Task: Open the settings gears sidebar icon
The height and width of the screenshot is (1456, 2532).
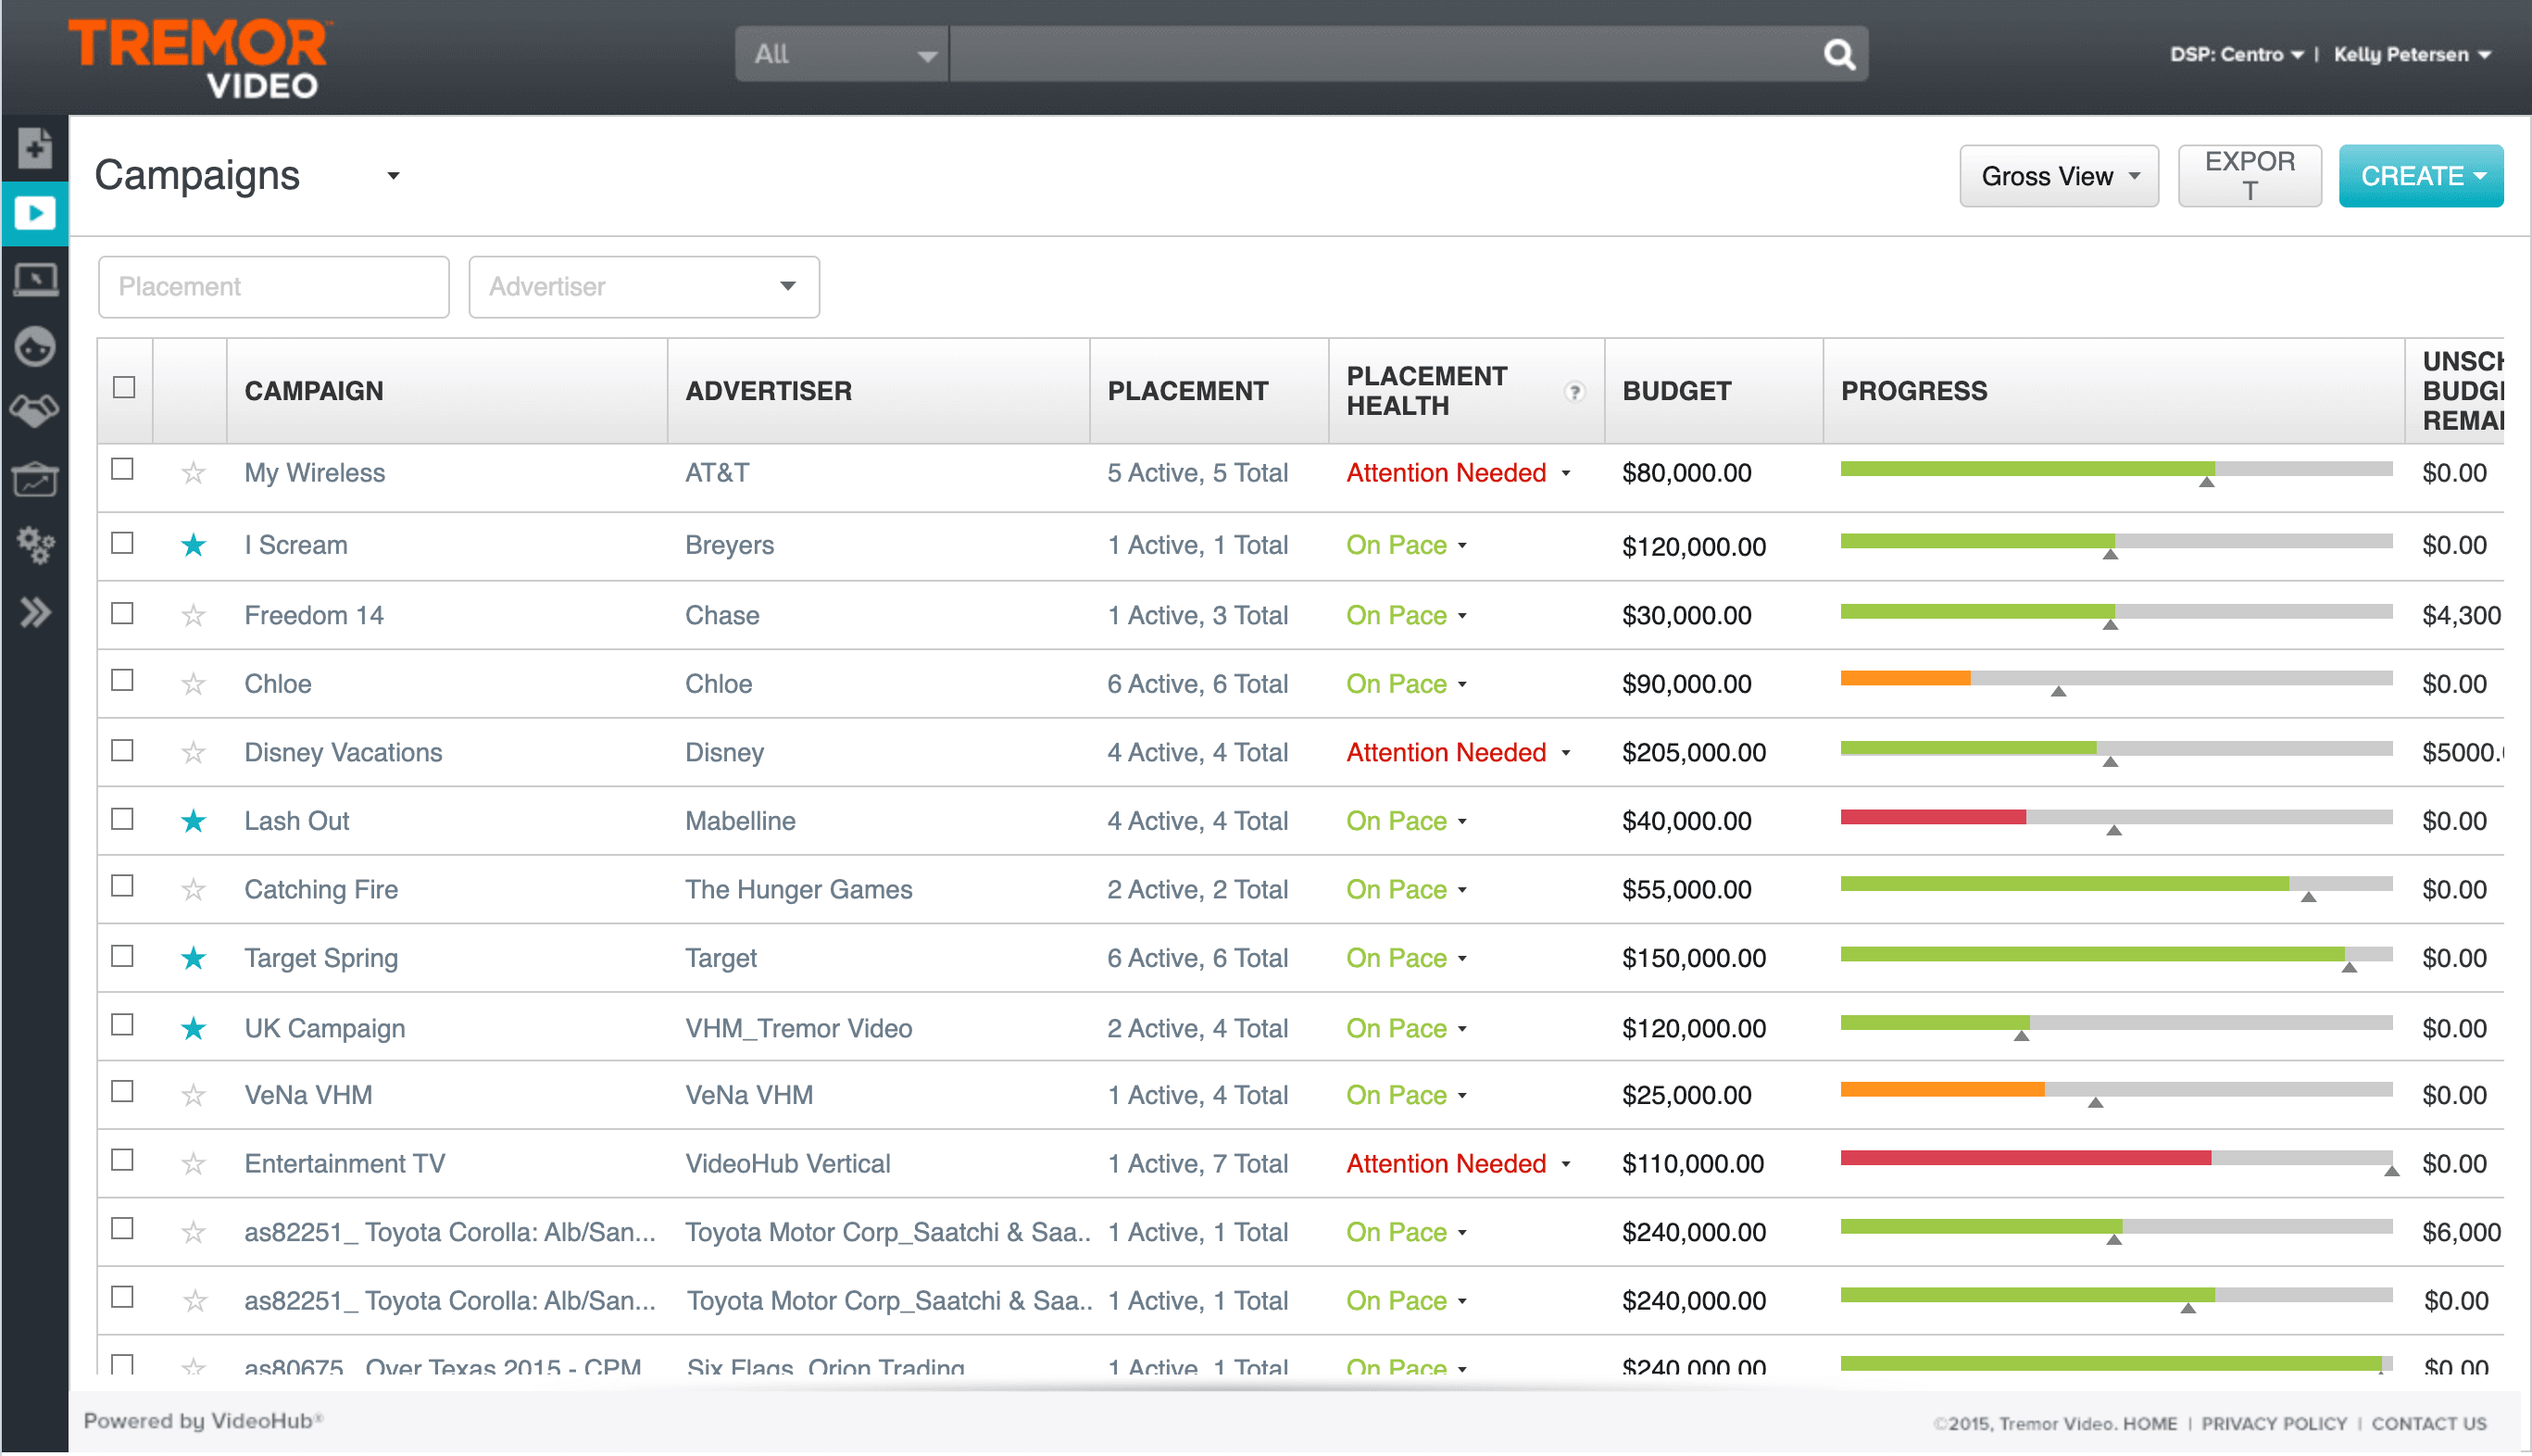Action: point(35,545)
